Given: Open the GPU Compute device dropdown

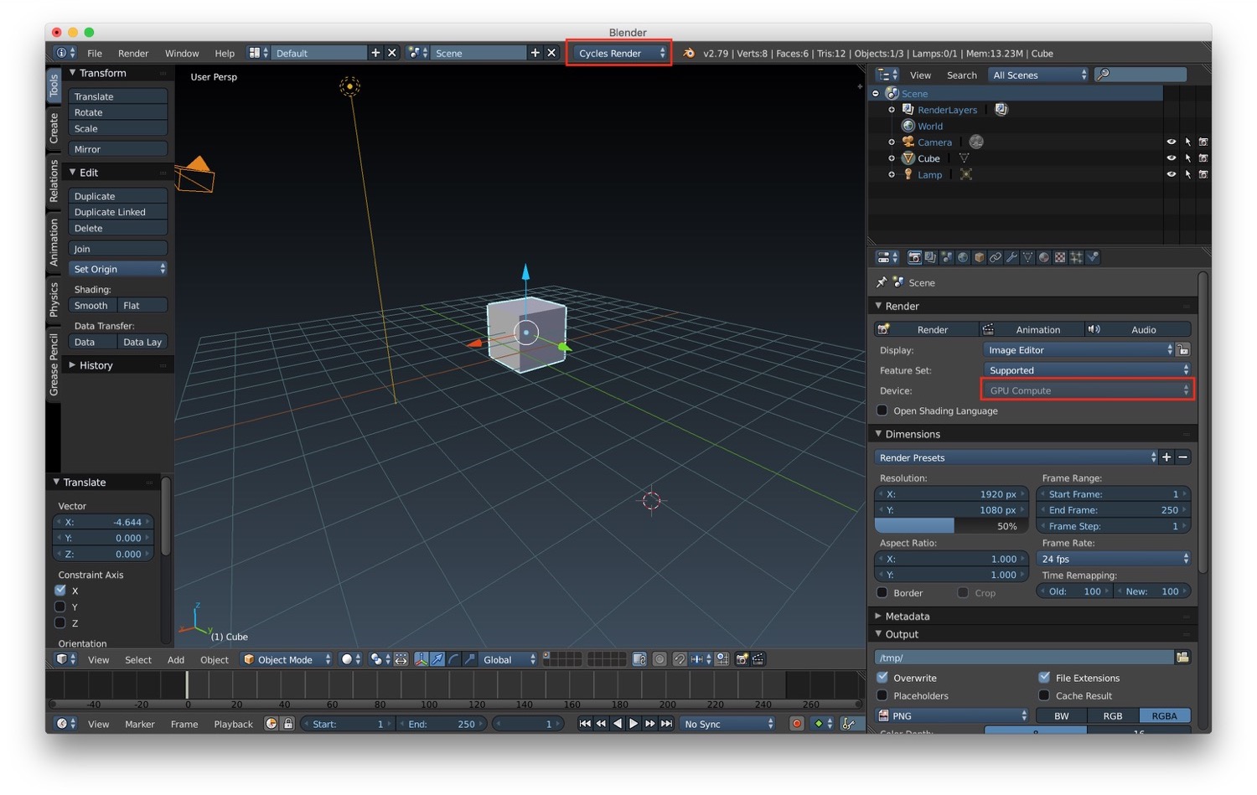Looking at the screenshot, I should click(1087, 390).
